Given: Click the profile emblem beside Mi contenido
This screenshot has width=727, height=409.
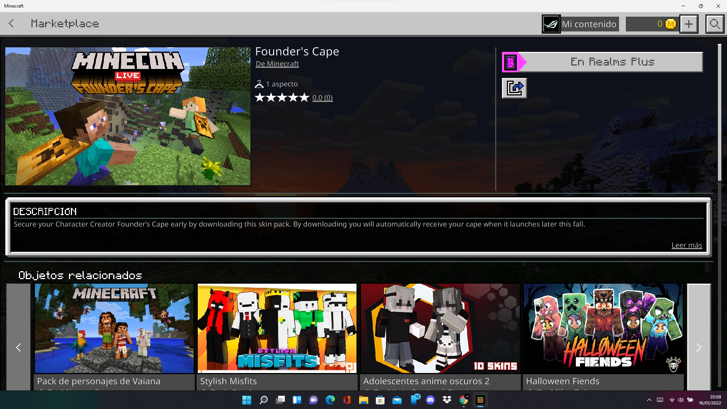Looking at the screenshot, I should coord(551,24).
